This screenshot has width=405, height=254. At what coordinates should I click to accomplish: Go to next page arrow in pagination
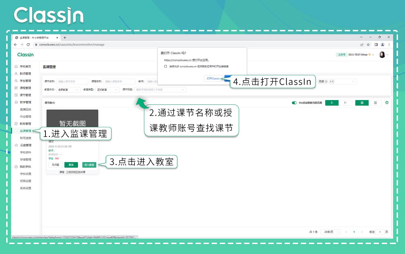pos(362,232)
